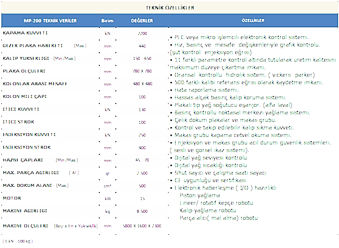Click the 5800 x 1600 x 2300 dimensions value
339x248 pixels.
pyautogui.click(x=142, y=226)
